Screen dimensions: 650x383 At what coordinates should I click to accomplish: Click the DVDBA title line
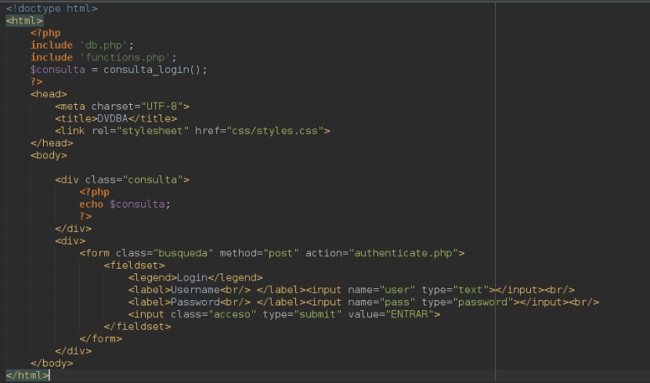coord(116,118)
